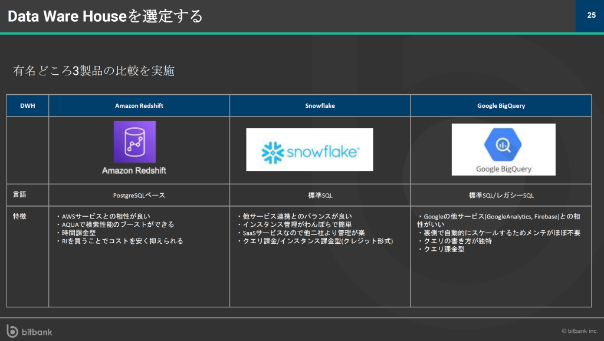The width and height of the screenshot is (604, 341).
Task: Click the 'Snowflake' column header
Action: point(320,106)
